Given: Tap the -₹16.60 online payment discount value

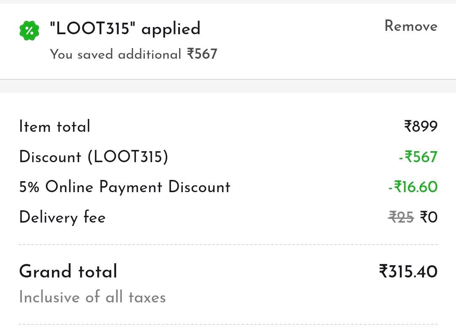Looking at the screenshot, I should coord(413,187).
